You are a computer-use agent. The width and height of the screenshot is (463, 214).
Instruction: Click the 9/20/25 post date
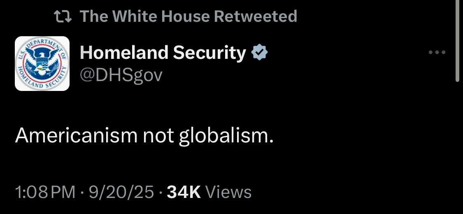tap(121, 192)
